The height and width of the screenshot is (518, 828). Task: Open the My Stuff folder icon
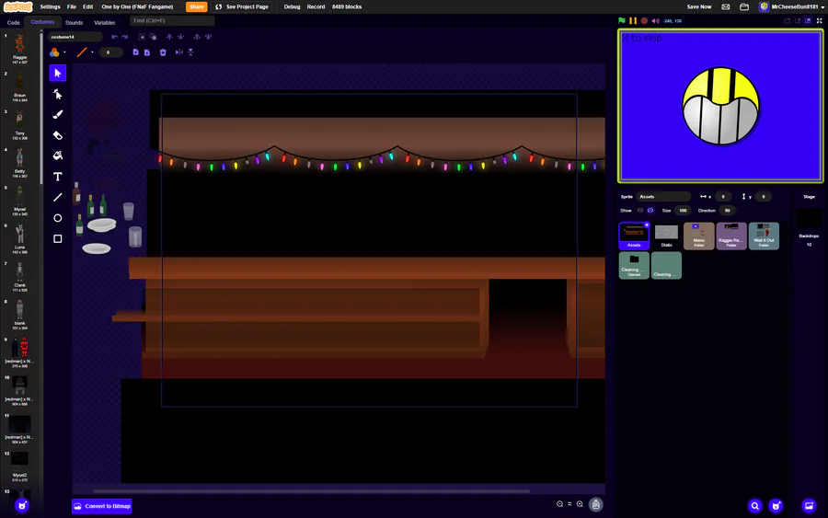[744, 6]
